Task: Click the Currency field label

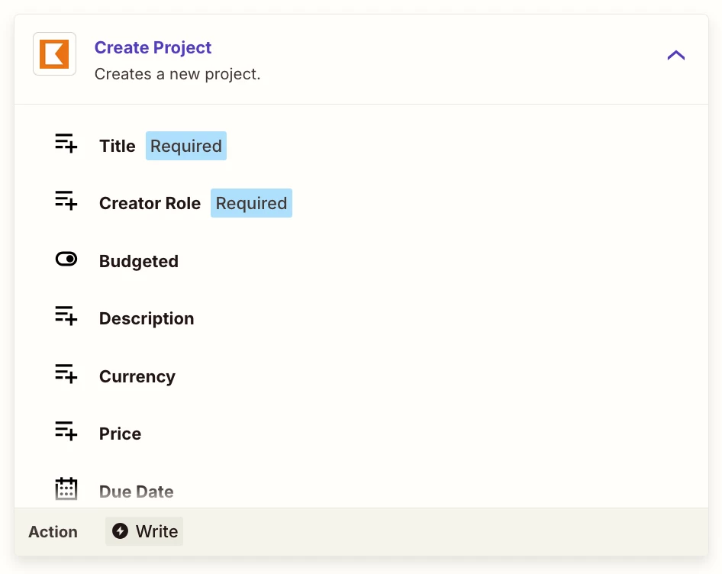Action: (137, 376)
